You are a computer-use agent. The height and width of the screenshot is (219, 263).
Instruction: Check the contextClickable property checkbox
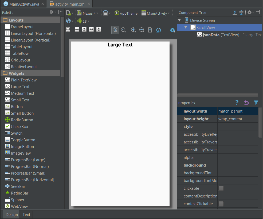(221, 204)
